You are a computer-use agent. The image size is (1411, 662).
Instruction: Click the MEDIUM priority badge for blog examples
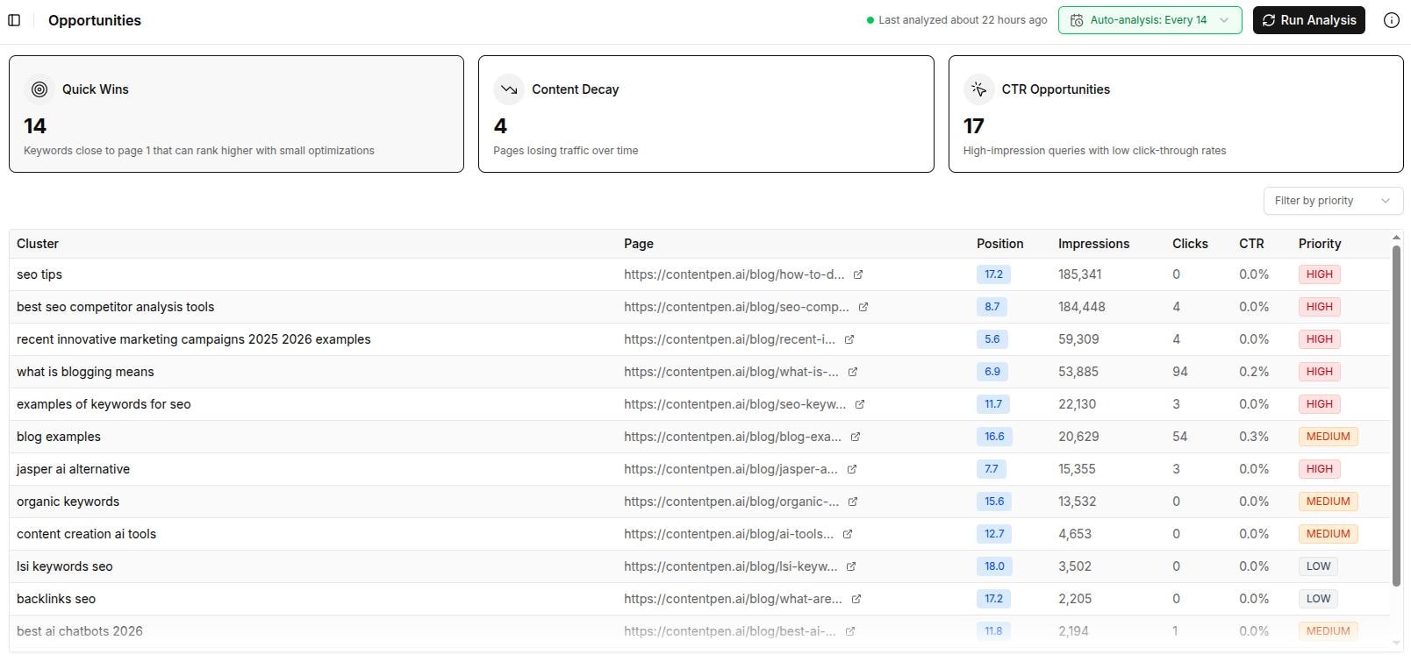coord(1328,437)
